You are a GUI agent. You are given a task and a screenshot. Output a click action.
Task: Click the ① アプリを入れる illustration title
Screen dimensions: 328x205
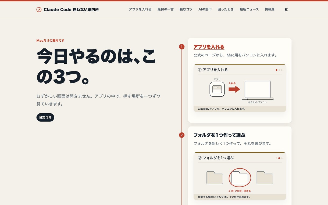click(x=213, y=70)
